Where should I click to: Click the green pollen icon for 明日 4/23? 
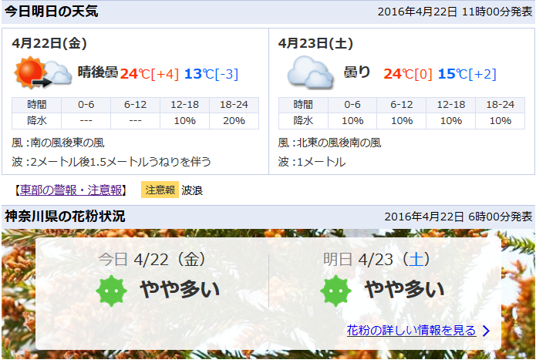pyautogui.click(x=335, y=291)
